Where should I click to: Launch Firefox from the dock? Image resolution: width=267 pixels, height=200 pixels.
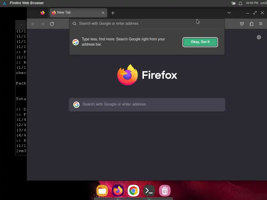(118, 191)
